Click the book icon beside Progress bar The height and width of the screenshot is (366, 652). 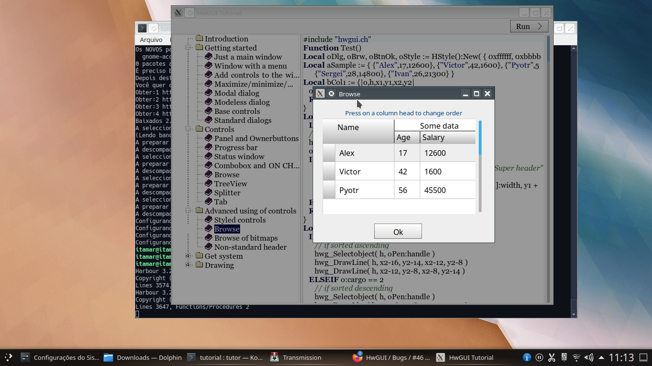coord(209,148)
